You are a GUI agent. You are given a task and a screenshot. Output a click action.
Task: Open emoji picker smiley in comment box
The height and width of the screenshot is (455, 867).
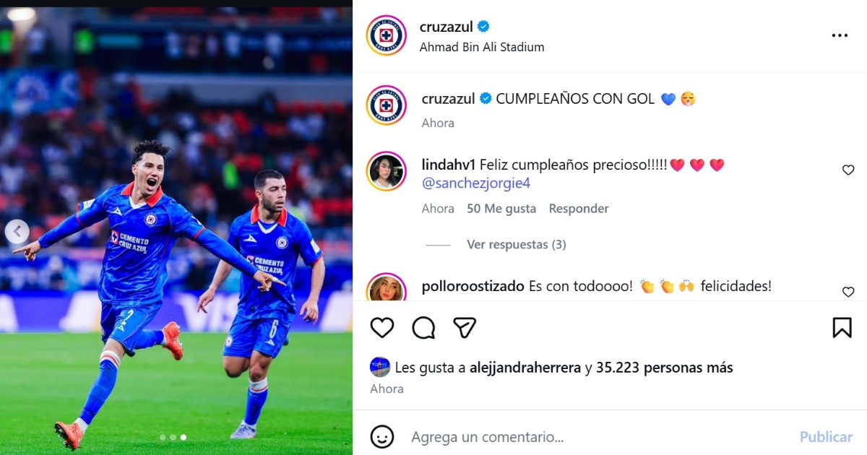click(382, 436)
